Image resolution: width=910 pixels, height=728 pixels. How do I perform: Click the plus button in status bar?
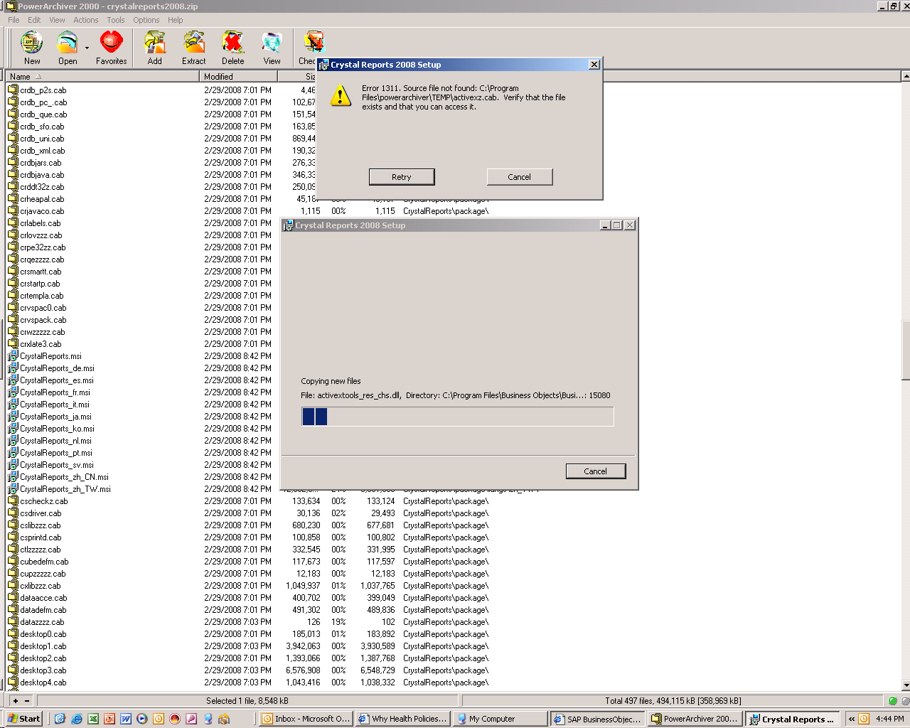tap(16, 701)
